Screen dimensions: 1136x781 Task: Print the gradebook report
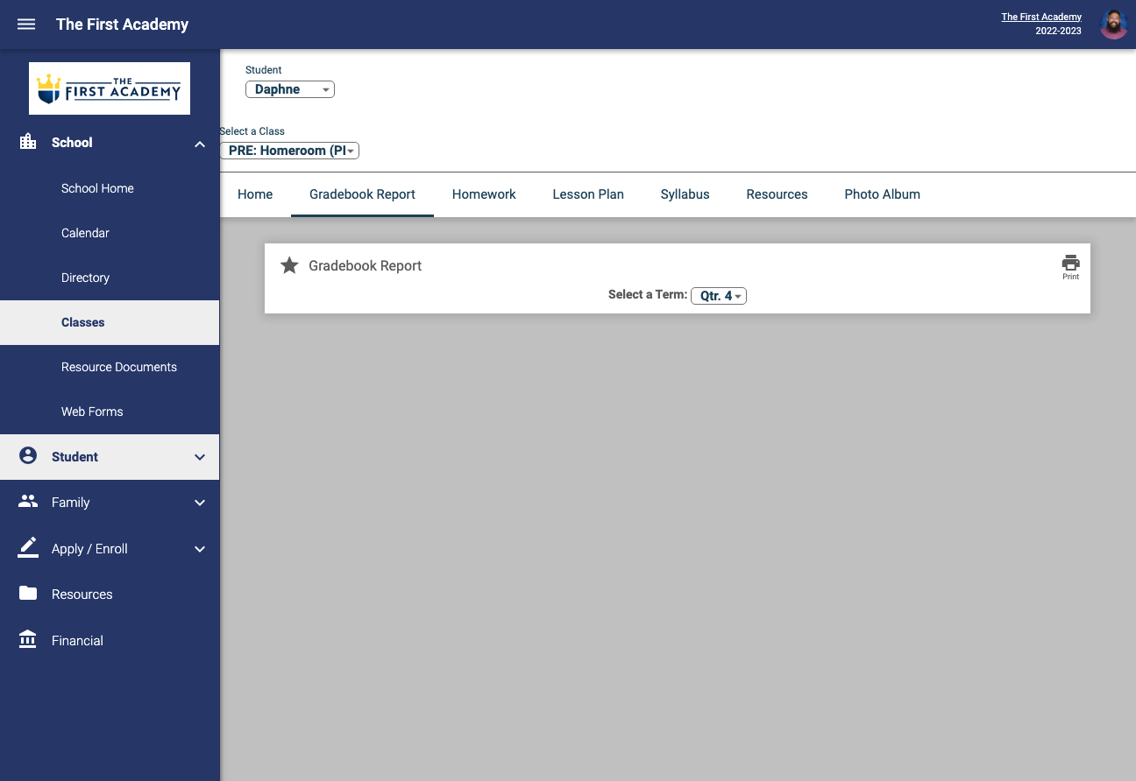[x=1070, y=267]
